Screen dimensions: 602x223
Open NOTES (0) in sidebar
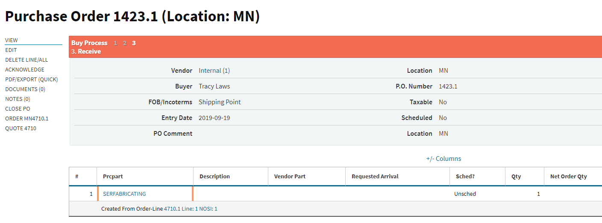click(x=18, y=99)
